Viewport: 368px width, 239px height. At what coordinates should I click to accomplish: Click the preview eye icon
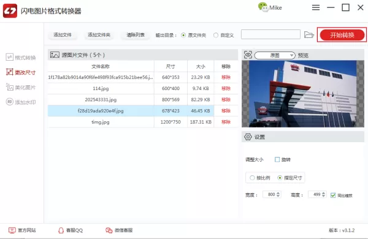tap(248, 55)
